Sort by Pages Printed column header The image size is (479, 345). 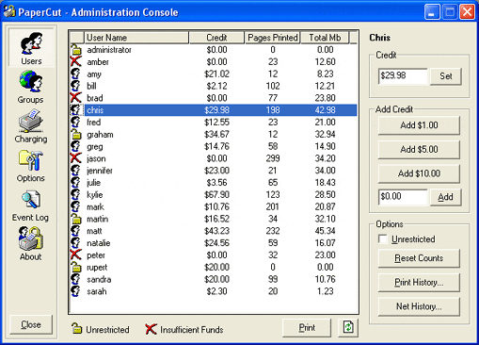click(x=273, y=38)
